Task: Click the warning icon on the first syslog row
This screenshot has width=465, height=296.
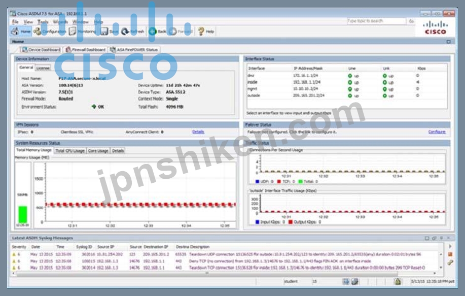Action: coord(14,254)
